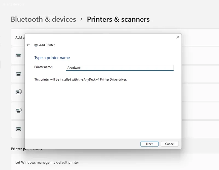Open the lower fax-style device icon with paper

[x=19, y=110]
